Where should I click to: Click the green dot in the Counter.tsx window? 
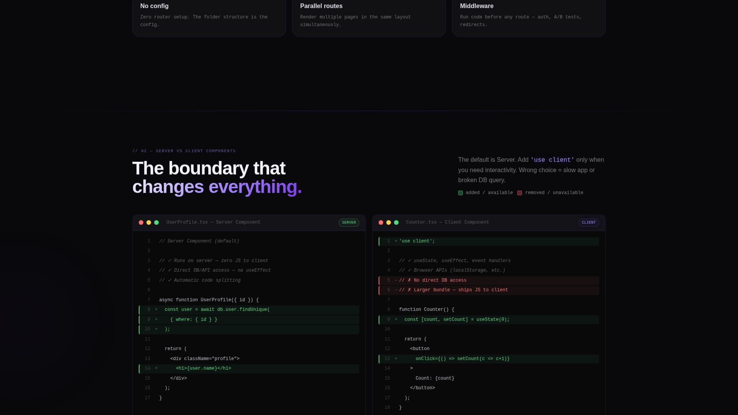click(396, 222)
